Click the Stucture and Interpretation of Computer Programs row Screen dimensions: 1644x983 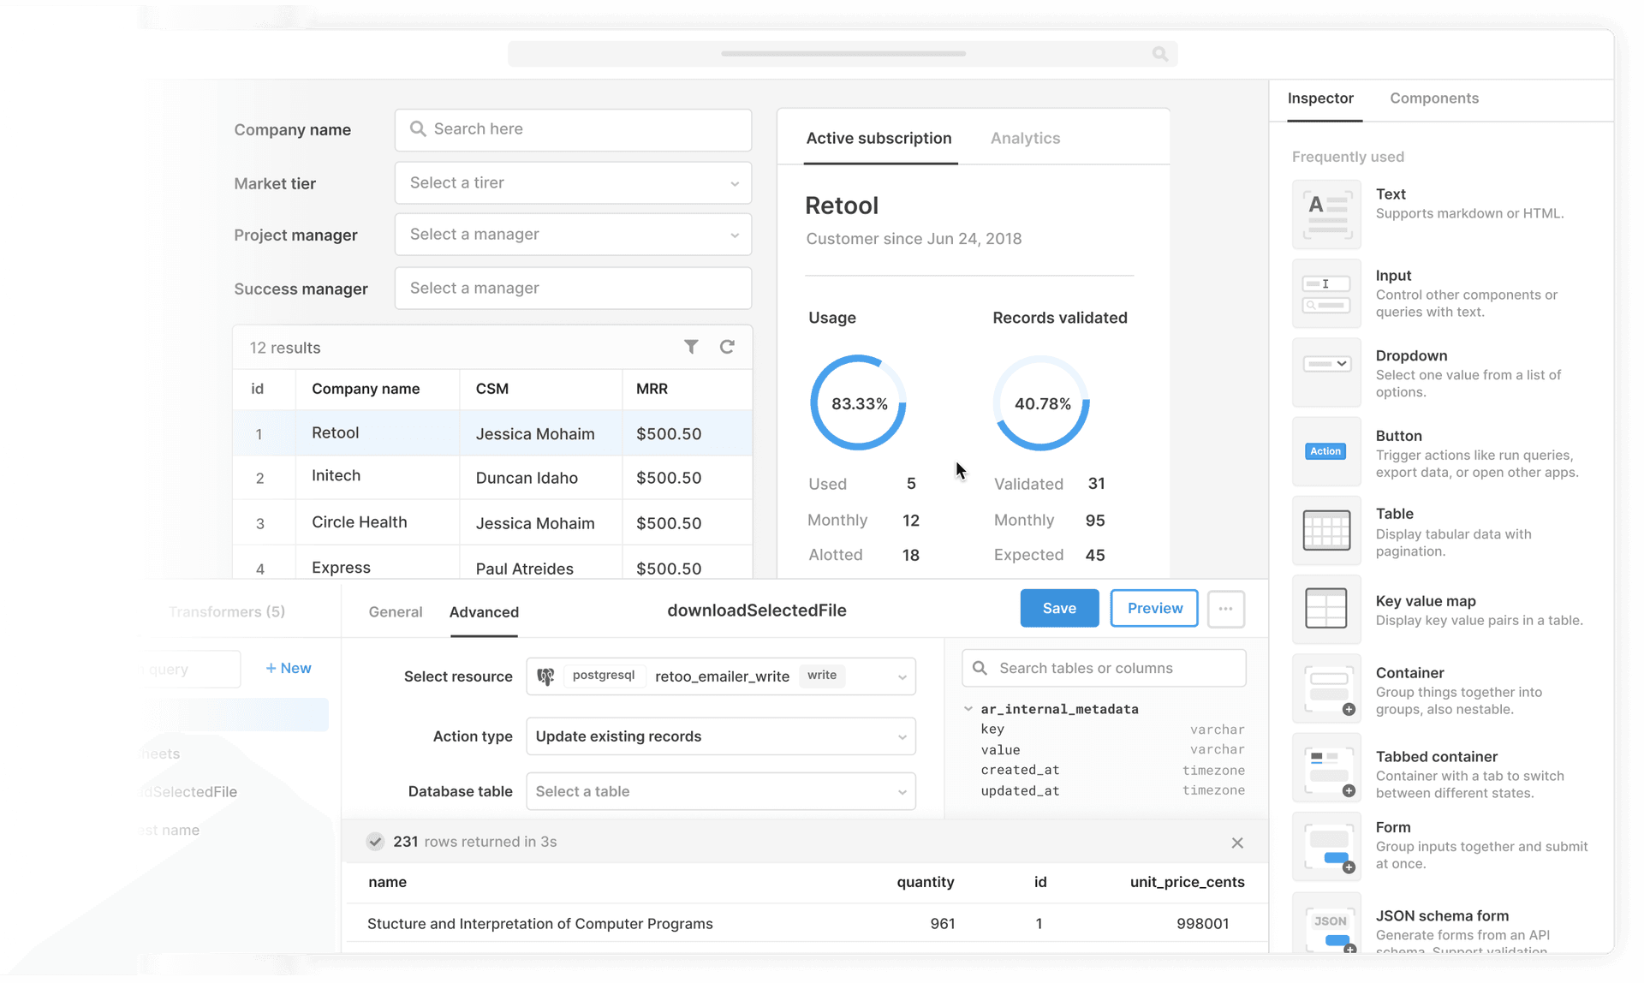805,924
